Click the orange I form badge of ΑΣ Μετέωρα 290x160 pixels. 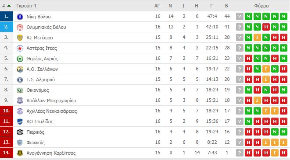(x=257, y=38)
